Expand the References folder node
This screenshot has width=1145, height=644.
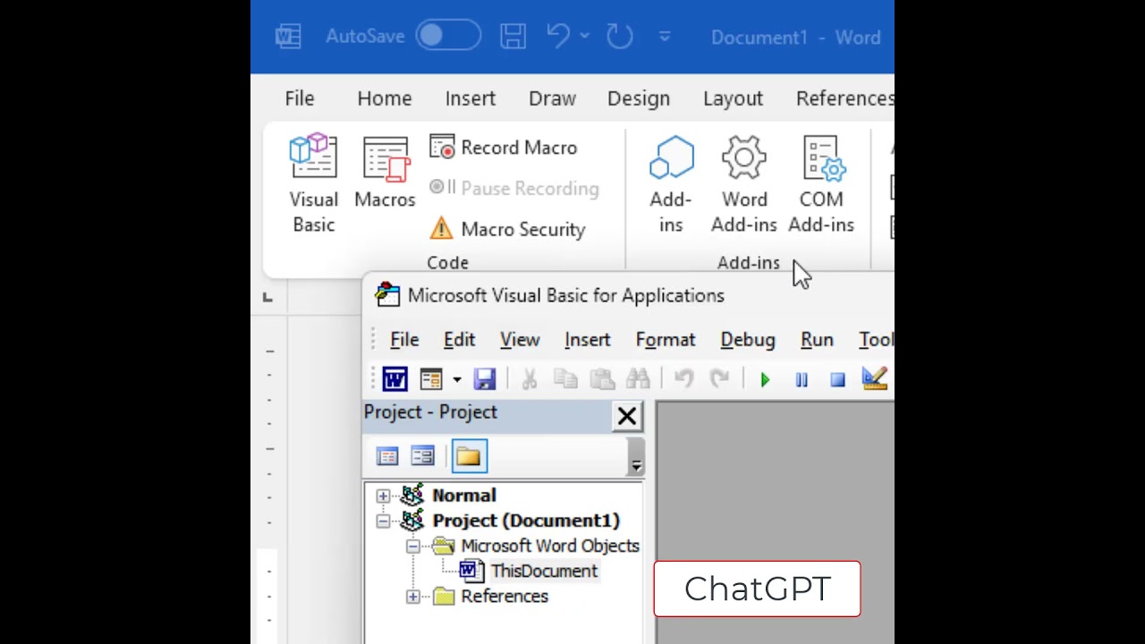tap(412, 597)
